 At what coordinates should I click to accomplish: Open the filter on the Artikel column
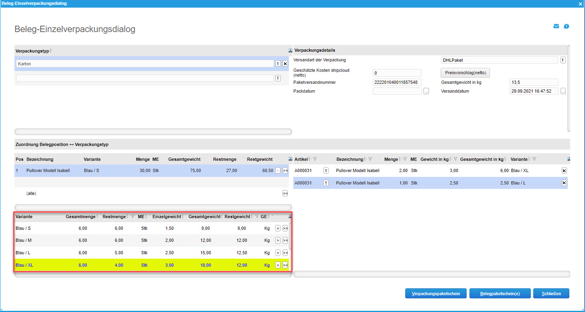coord(315,160)
